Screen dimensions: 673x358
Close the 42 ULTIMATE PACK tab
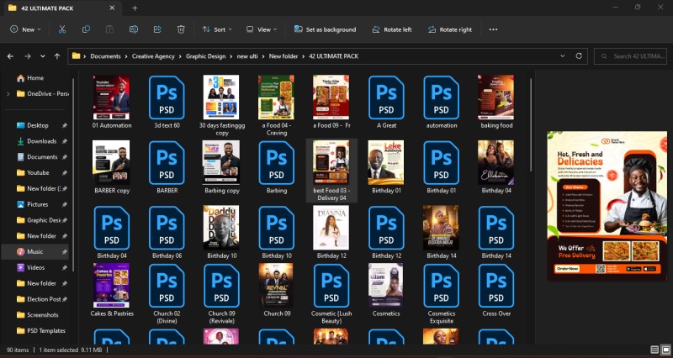pos(112,8)
